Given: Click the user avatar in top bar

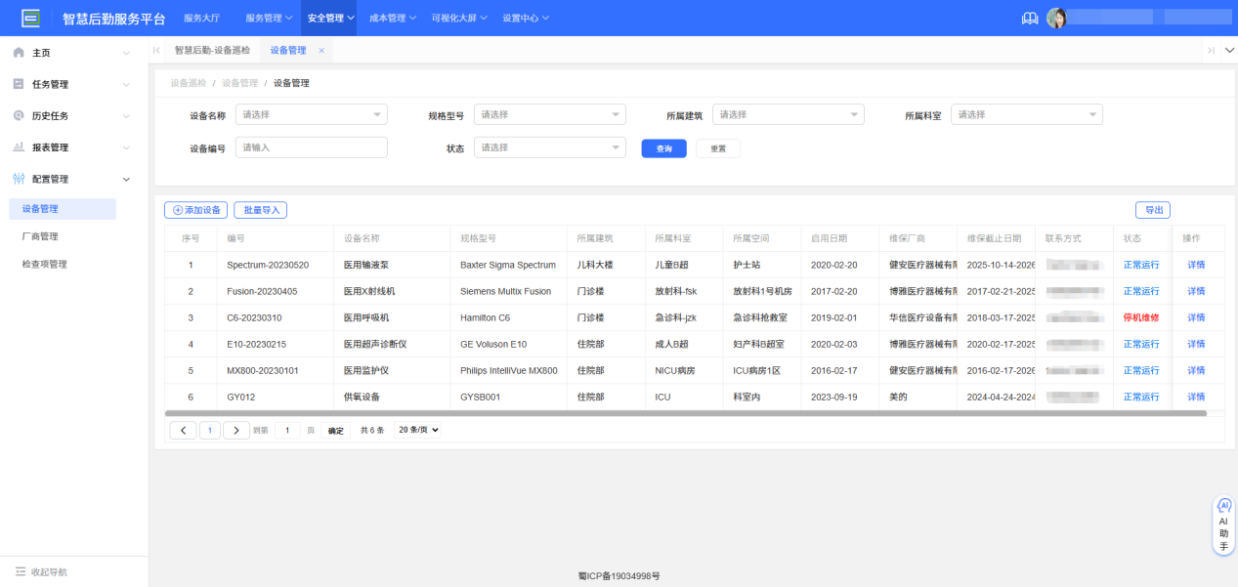Looking at the screenshot, I should click(x=1056, y=17).
